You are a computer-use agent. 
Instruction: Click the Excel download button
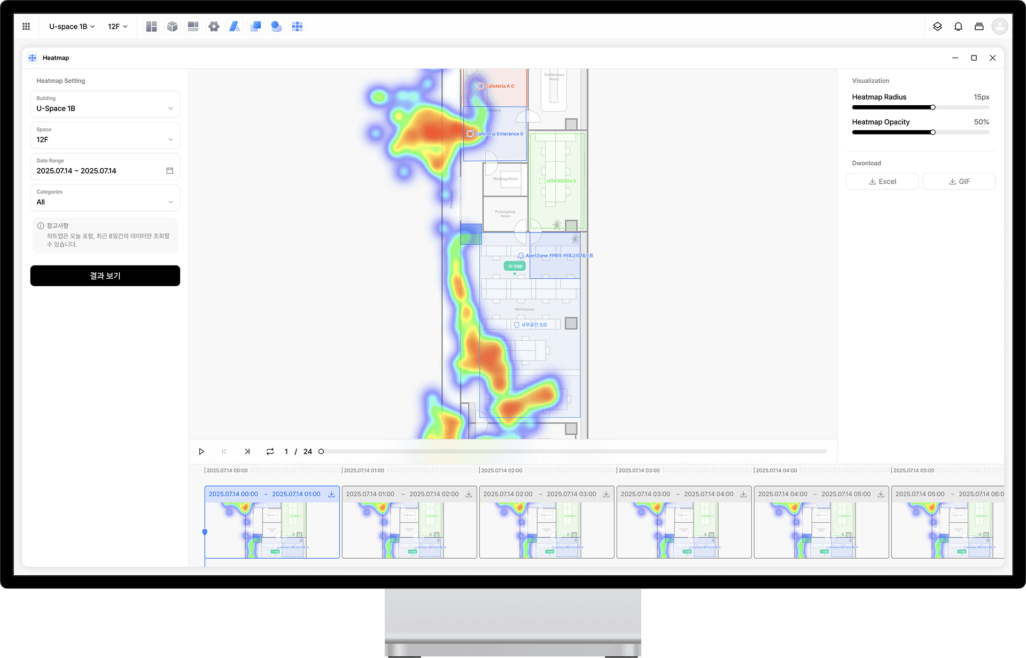coord(882,182)
